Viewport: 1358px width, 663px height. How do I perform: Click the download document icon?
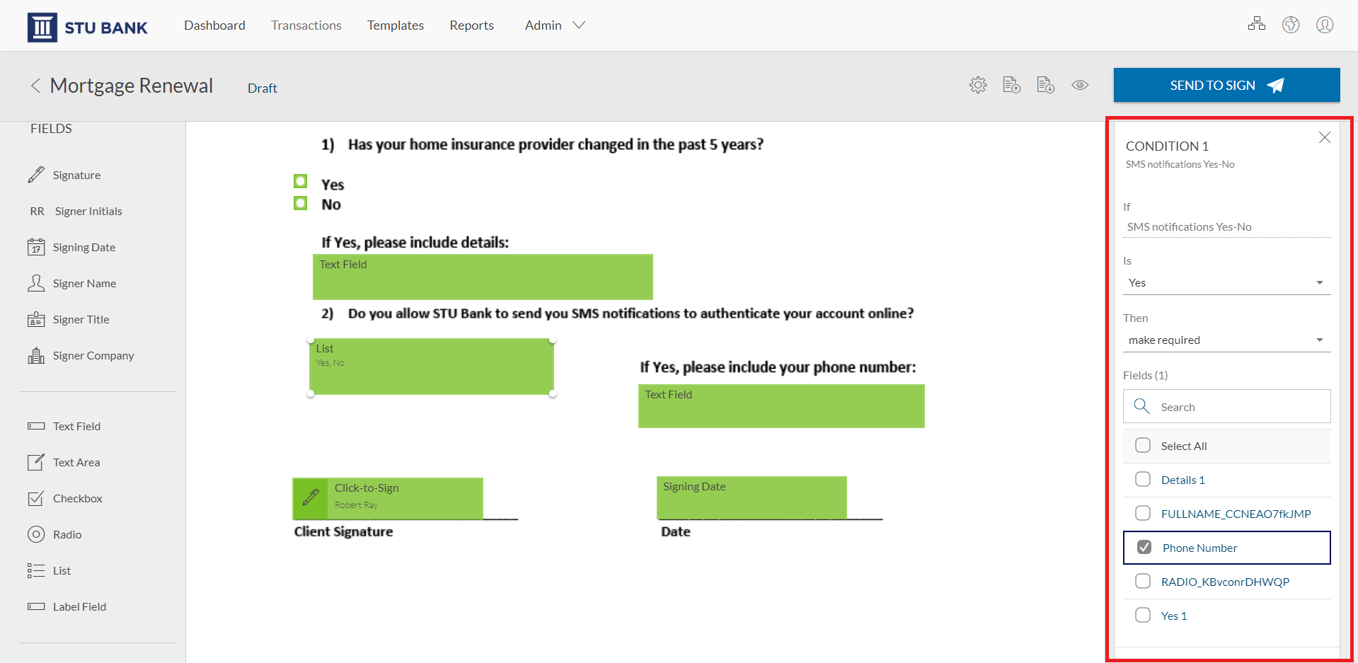click(x=1046, y=85)
